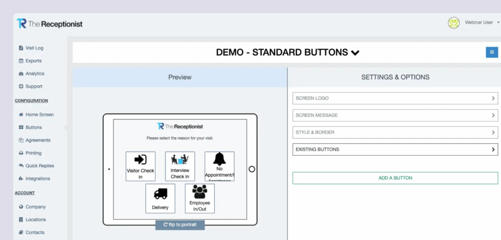Click the Employee In/Out people icon
501x240 pixels.
[x=200, y=192]
